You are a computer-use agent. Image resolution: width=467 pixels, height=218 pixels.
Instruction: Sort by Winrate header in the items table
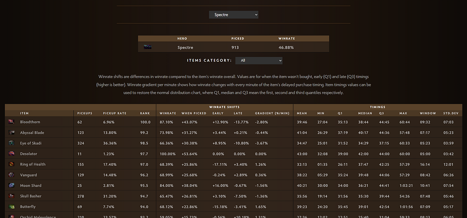pos(168,113)
